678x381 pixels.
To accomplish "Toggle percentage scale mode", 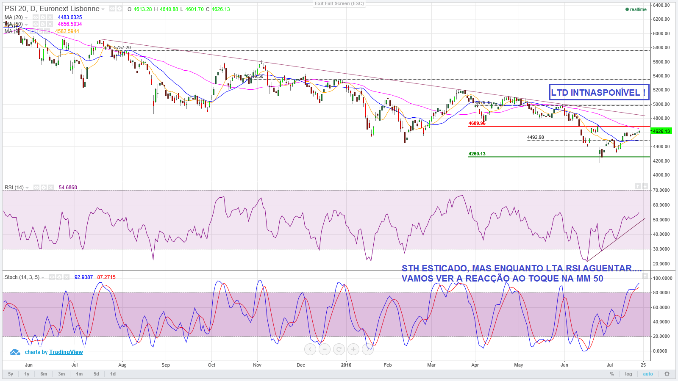I will point(612,374).
